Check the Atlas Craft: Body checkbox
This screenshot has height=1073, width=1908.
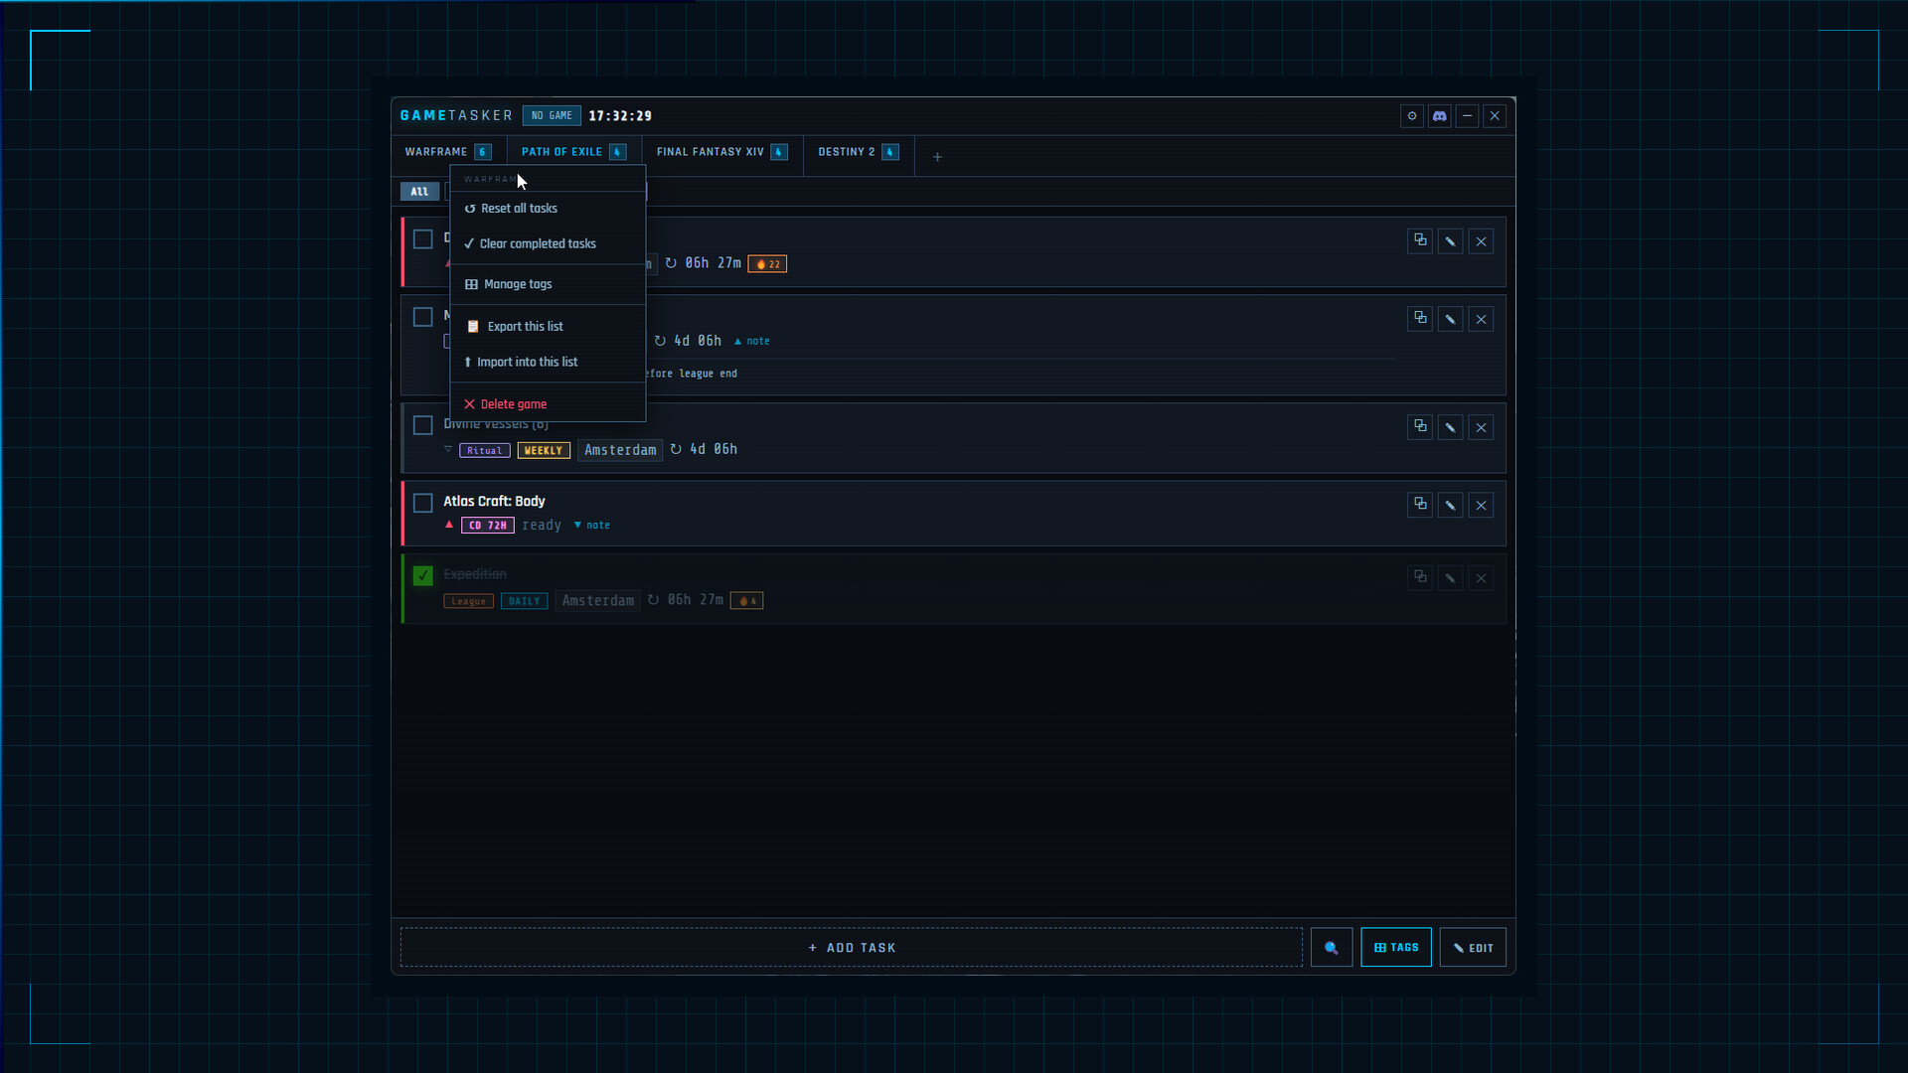pyautogui.click(x=422, y=503)
